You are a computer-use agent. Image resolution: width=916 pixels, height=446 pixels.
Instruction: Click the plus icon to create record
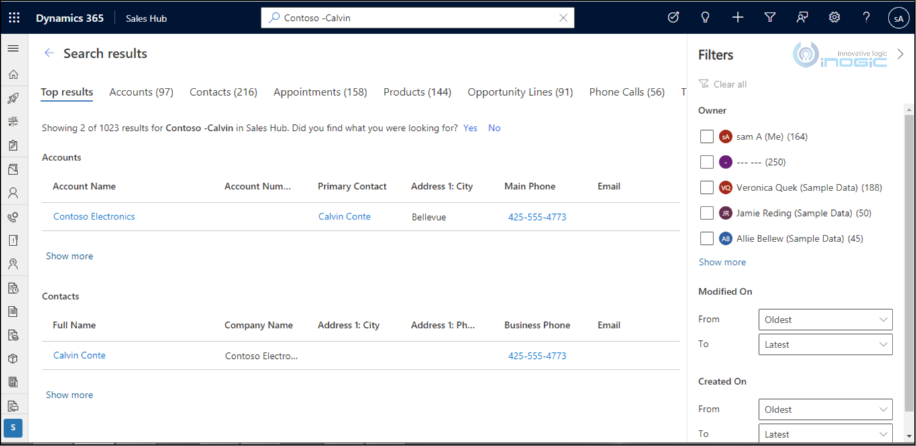[737, 18]
